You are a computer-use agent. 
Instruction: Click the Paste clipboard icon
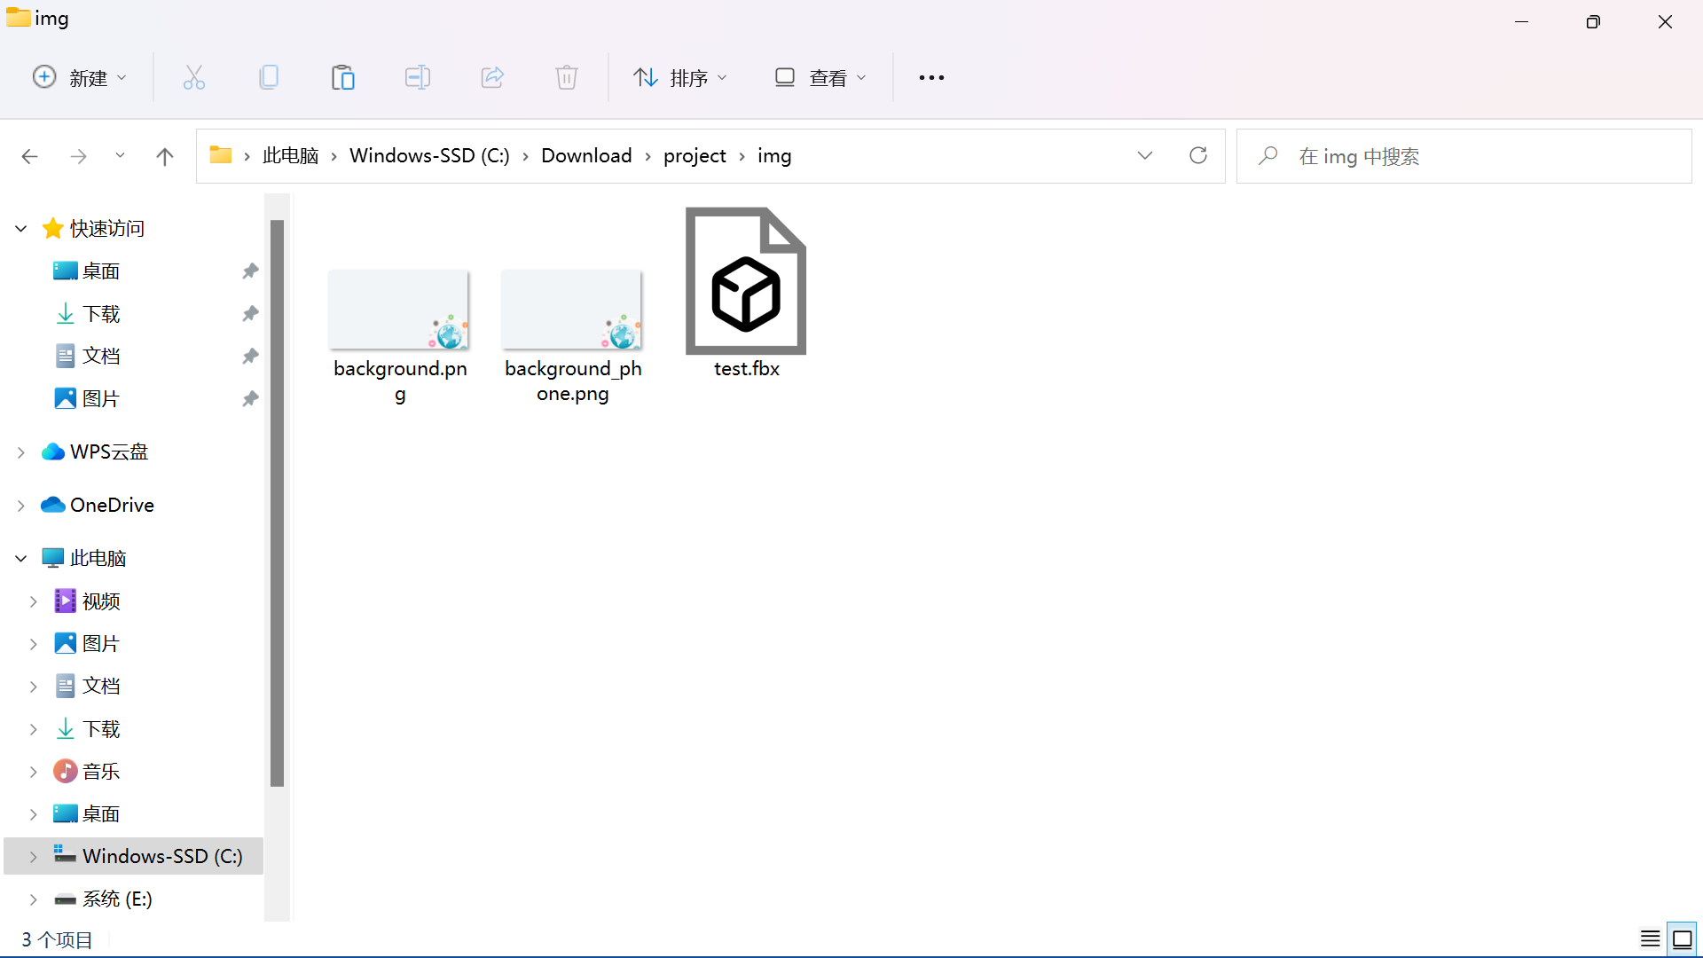point(342,78)
